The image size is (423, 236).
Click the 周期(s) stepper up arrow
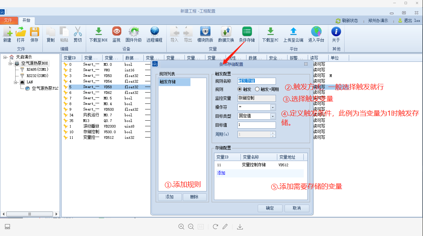(273, 133)
